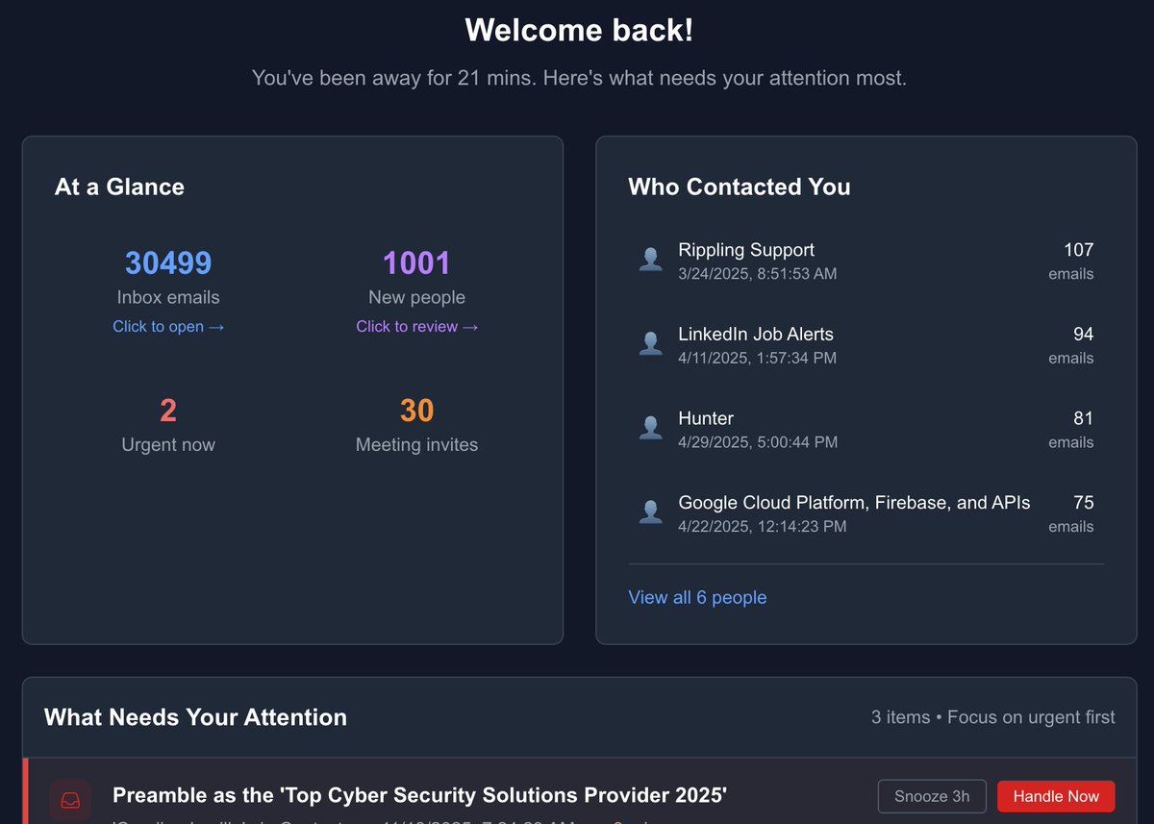Open the 'View all 6 people' link
Image resolution: width=1154 pixels, height=824 pixels.
(697, 597)
